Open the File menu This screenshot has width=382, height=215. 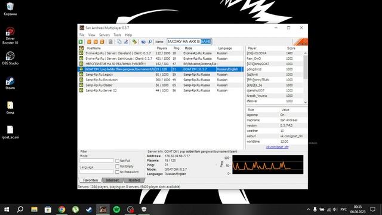tap(82, 35)
